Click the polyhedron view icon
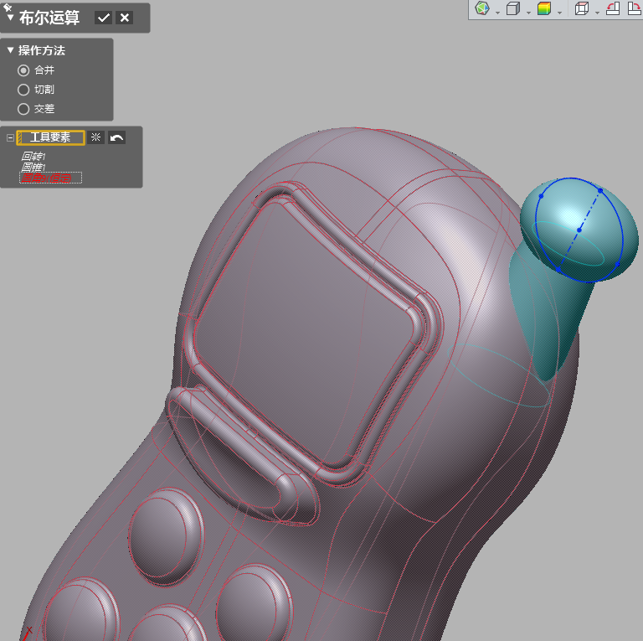This screenshot has height=641, width=643. coord(482,9)
